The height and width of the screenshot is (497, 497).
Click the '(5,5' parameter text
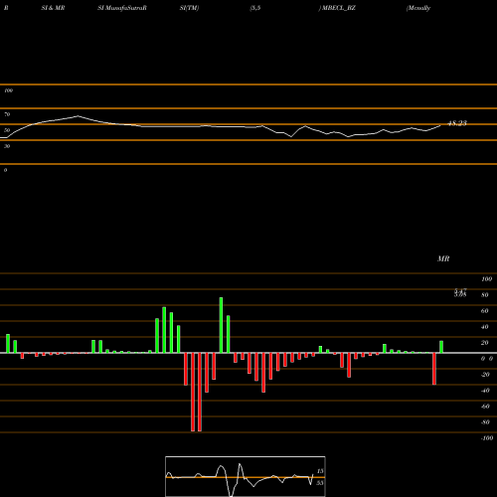255,8
